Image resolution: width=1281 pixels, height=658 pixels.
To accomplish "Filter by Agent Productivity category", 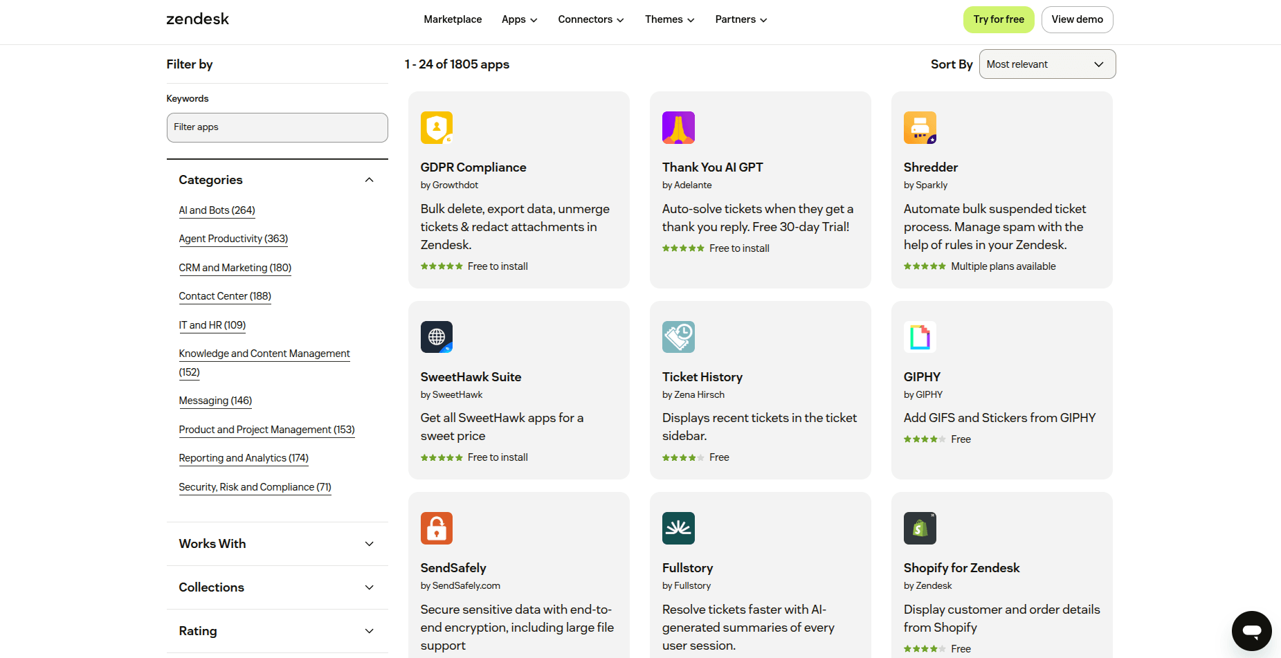I will coord(233,239).
